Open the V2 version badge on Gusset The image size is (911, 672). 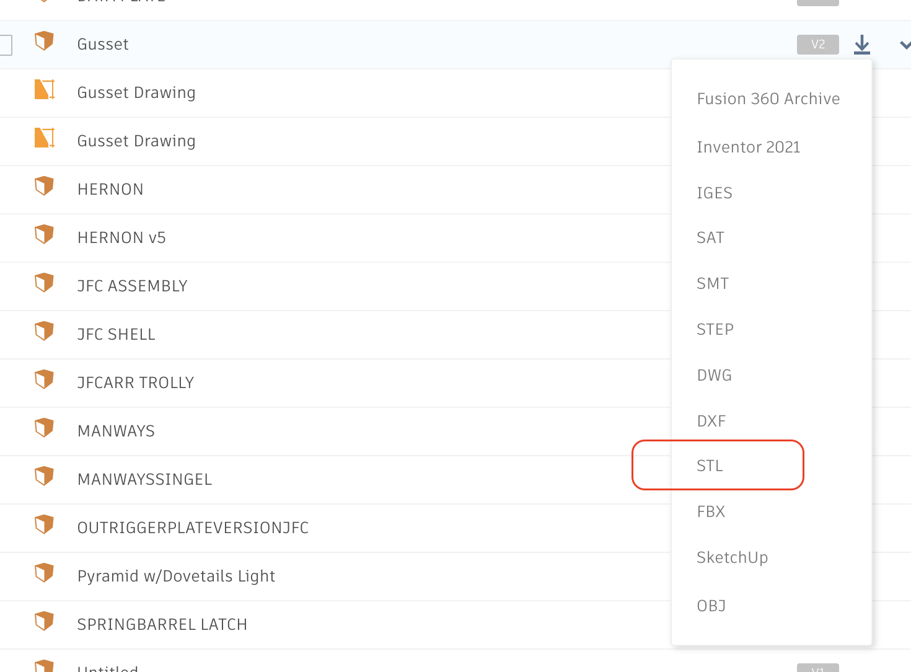[817, 45]
